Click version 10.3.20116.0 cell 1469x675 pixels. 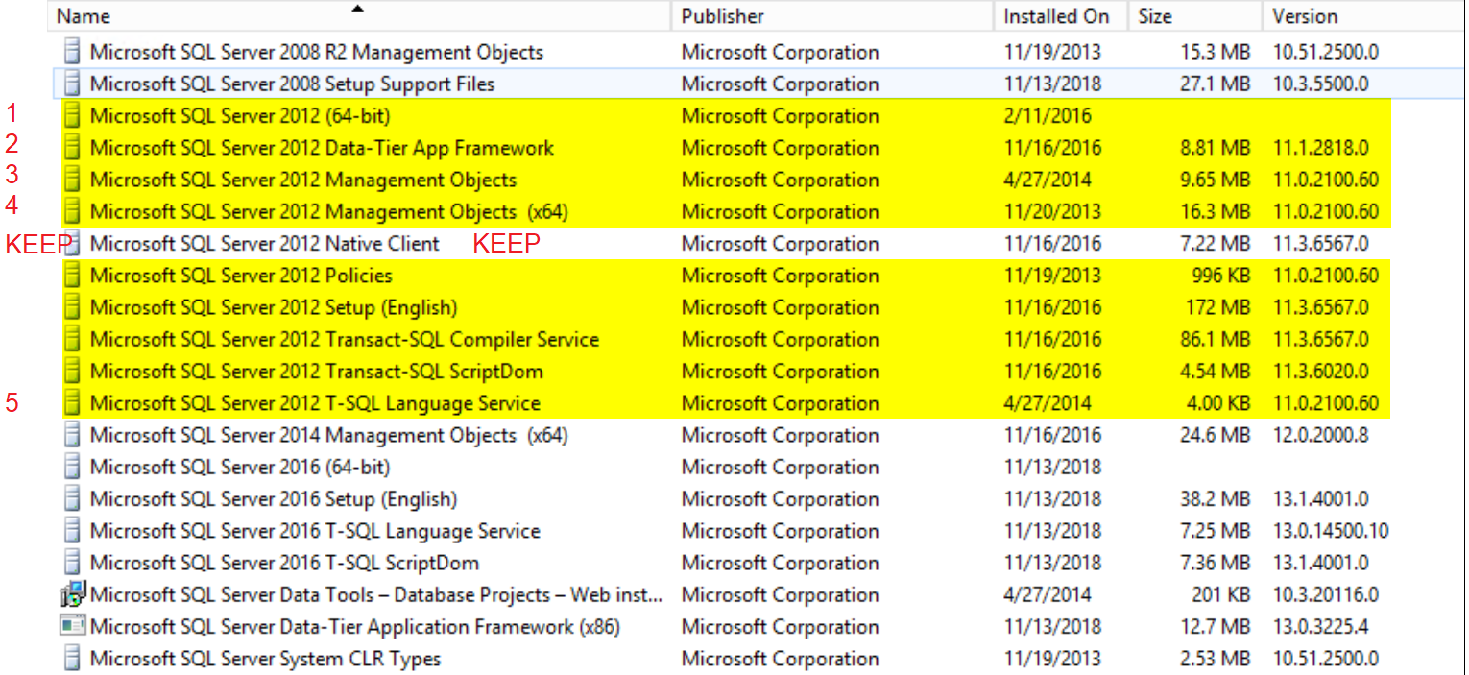[1325, 594]
